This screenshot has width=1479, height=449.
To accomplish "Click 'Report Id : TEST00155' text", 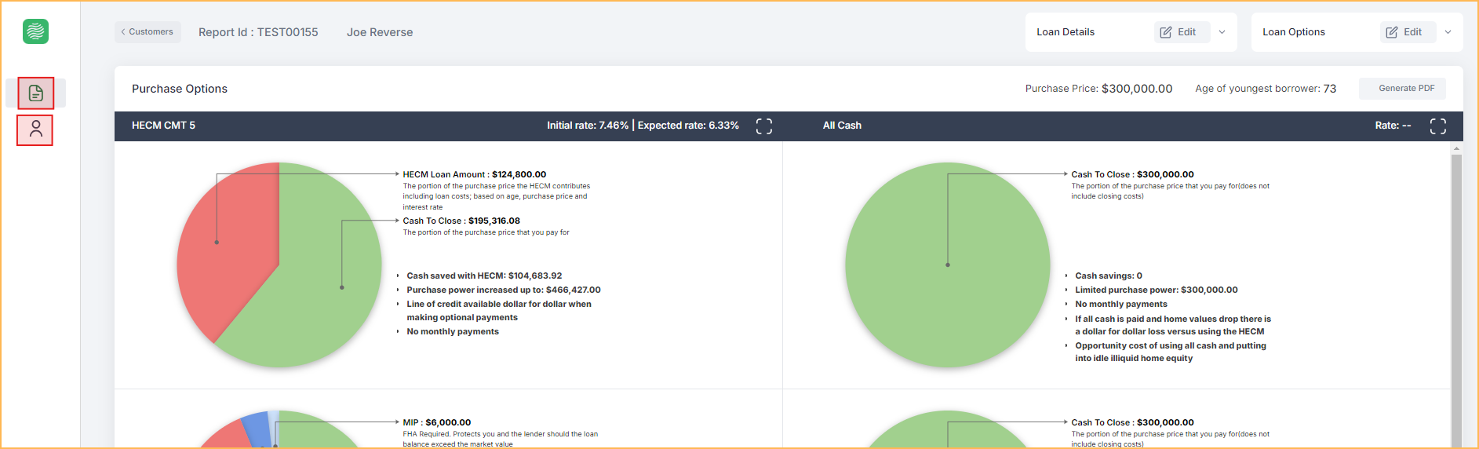I will click(x=258, y=32).
